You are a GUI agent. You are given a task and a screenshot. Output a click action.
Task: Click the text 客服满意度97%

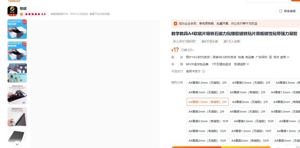(x=59, y=14)
